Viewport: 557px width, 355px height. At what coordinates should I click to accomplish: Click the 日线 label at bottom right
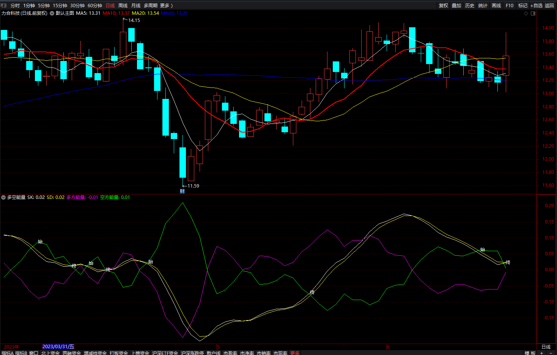pos(546,347)
